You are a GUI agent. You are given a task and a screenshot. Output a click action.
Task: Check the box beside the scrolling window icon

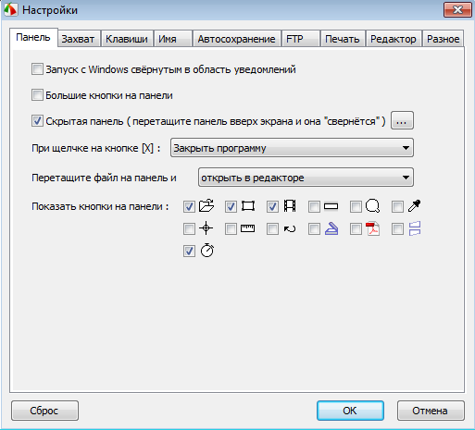pos(397,229)
